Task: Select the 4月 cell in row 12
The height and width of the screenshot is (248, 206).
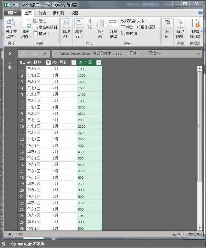Action: 64,139
